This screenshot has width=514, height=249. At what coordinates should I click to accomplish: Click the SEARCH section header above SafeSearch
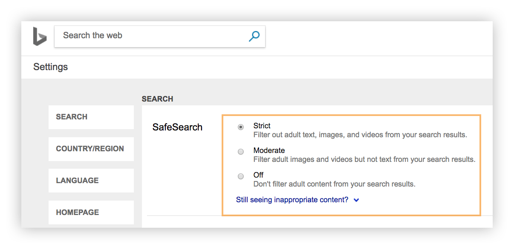pyautogui.click(x=157, y=99)
